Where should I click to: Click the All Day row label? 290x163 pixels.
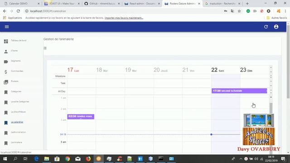point(62,91)
